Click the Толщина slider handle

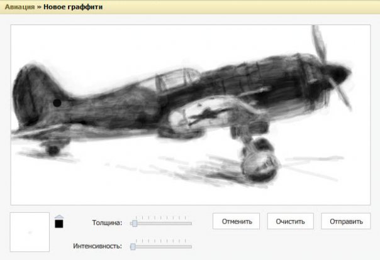[x=134, y=223]
